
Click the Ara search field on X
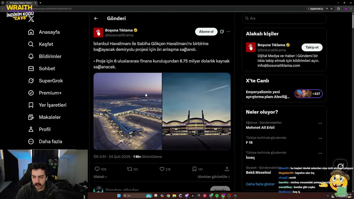[284, 18]
